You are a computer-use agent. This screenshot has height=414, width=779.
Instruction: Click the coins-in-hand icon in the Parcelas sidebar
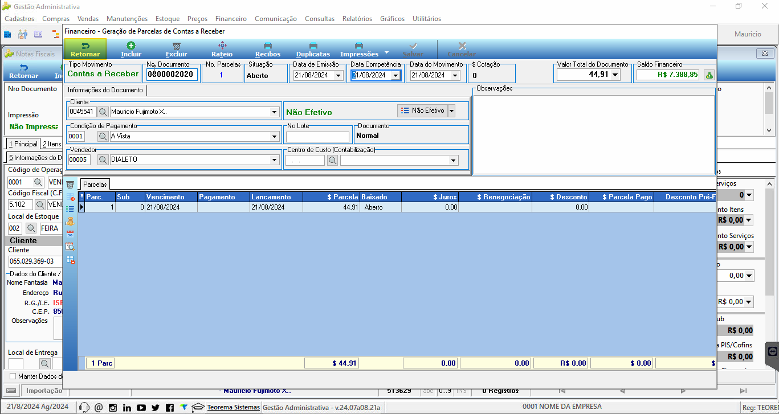pos(70,222)
